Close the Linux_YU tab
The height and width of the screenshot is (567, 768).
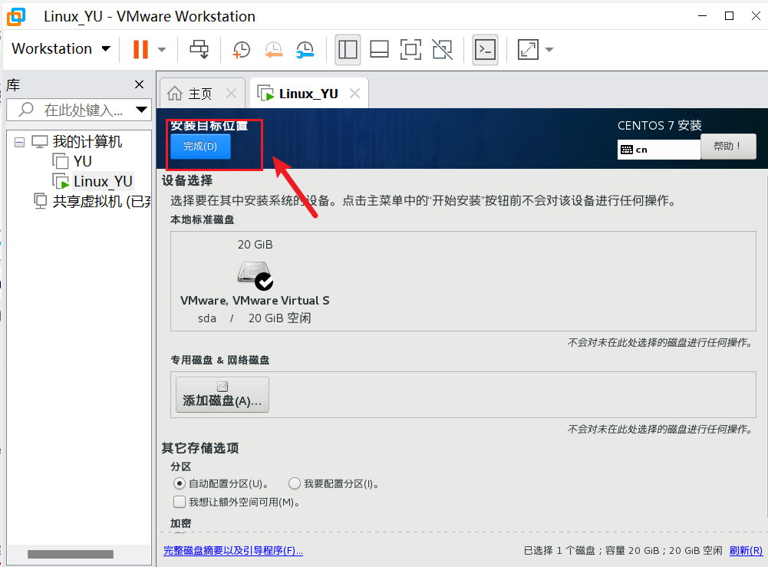(355, 94)
